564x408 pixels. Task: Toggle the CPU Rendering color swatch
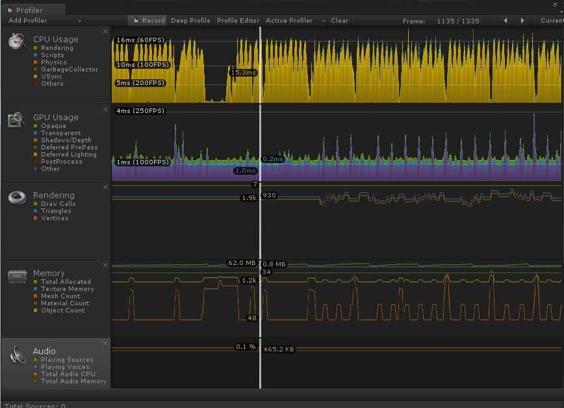(x=36, y=48)
